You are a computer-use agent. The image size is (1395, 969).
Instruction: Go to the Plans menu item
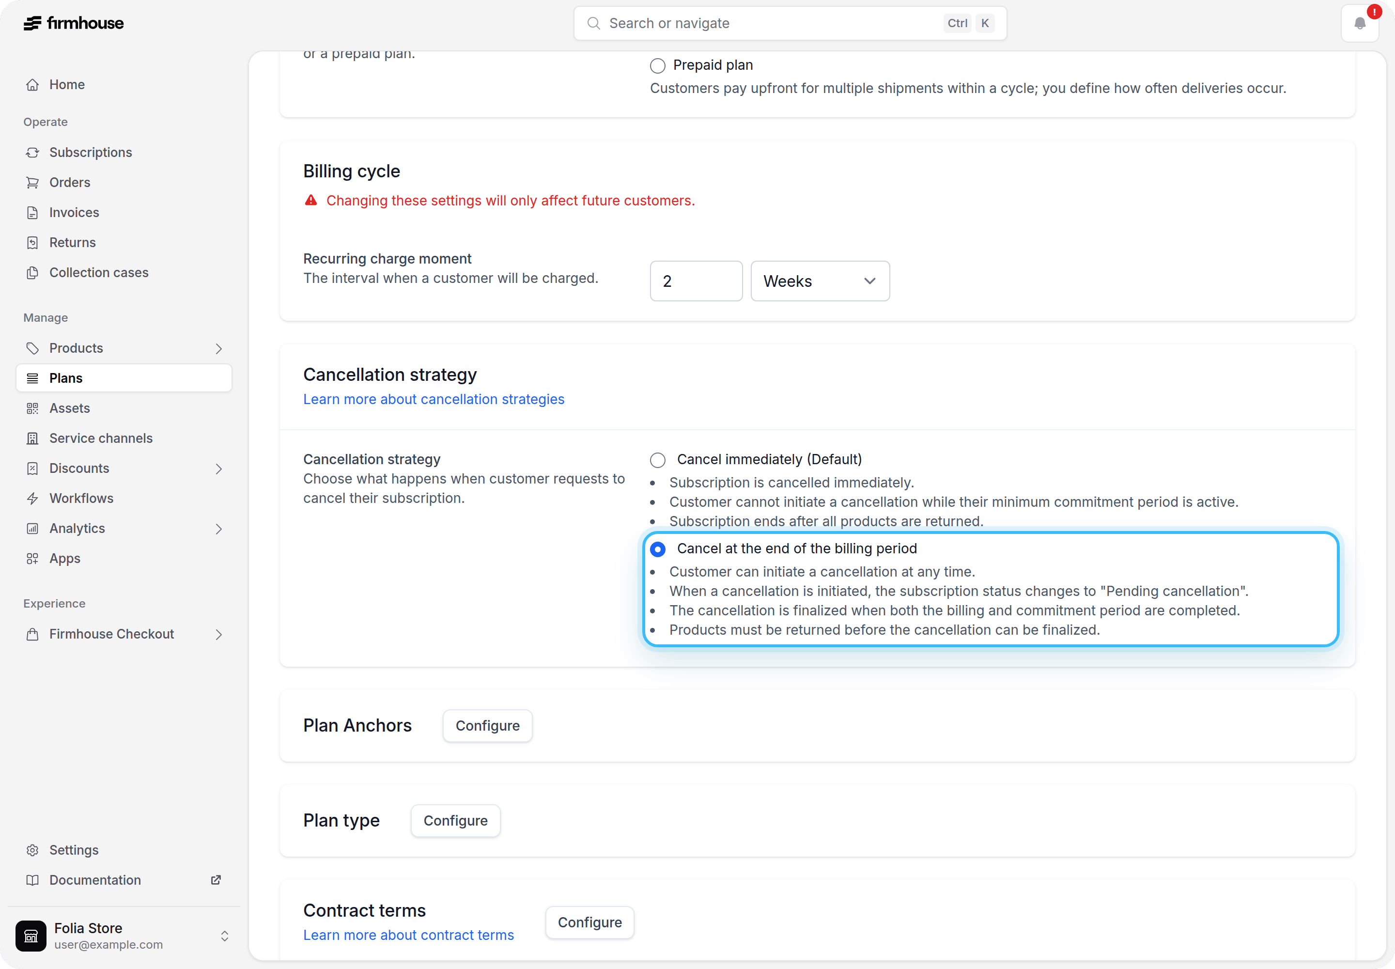click(124, 378)
